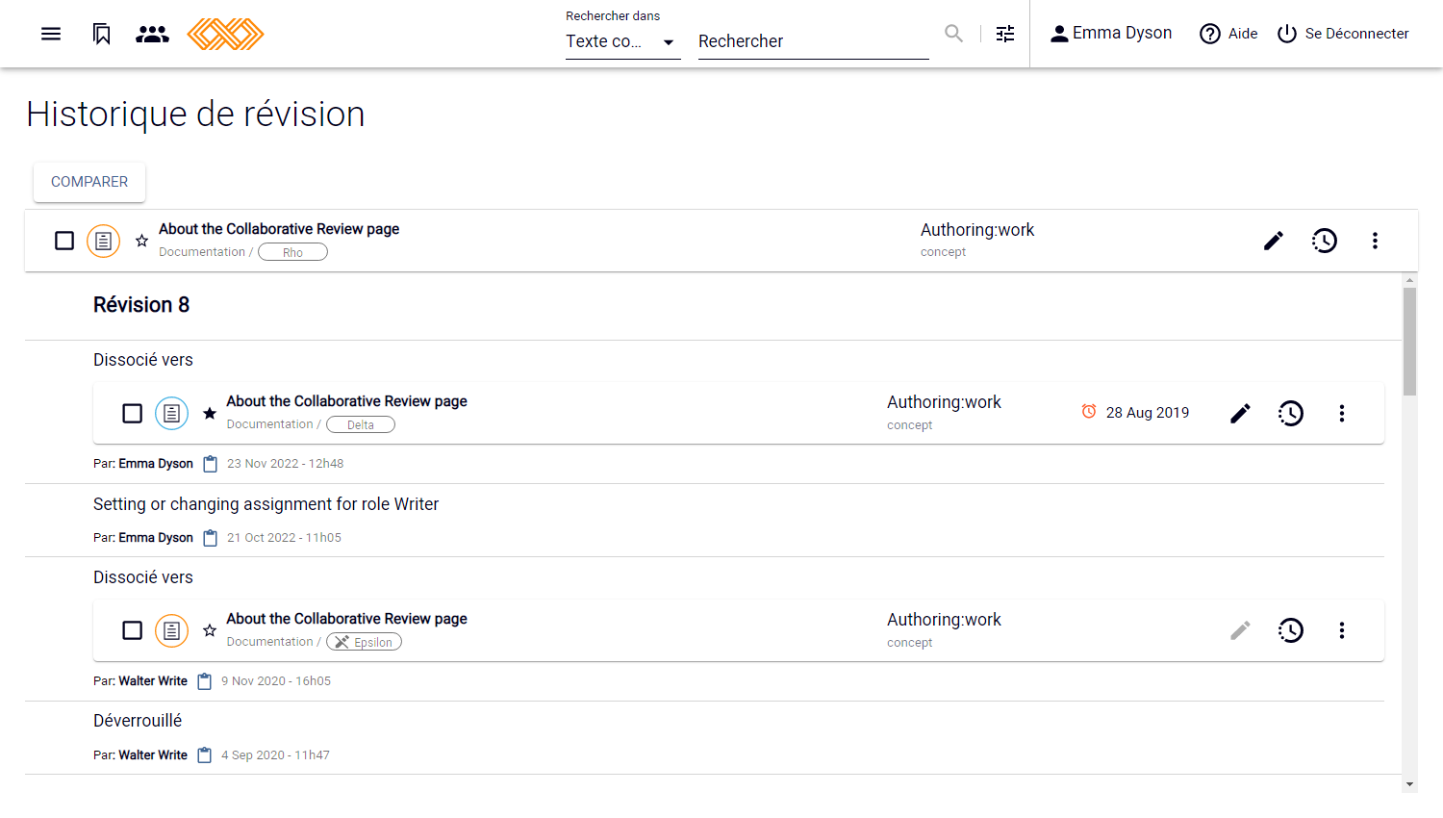Viewport: 1443px width, 818px height.
Task: Open revision history for Epsilon document
Action: click(1291, 630)
